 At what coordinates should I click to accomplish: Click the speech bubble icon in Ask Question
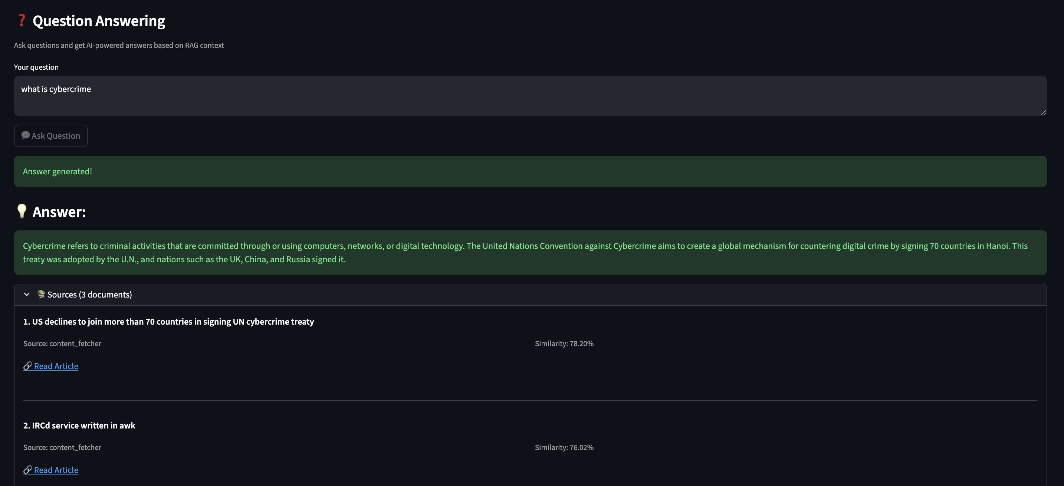pos(25,135)
